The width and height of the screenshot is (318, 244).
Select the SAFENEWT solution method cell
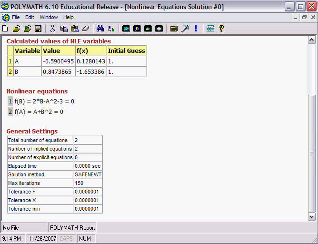[x=88, y=174]
